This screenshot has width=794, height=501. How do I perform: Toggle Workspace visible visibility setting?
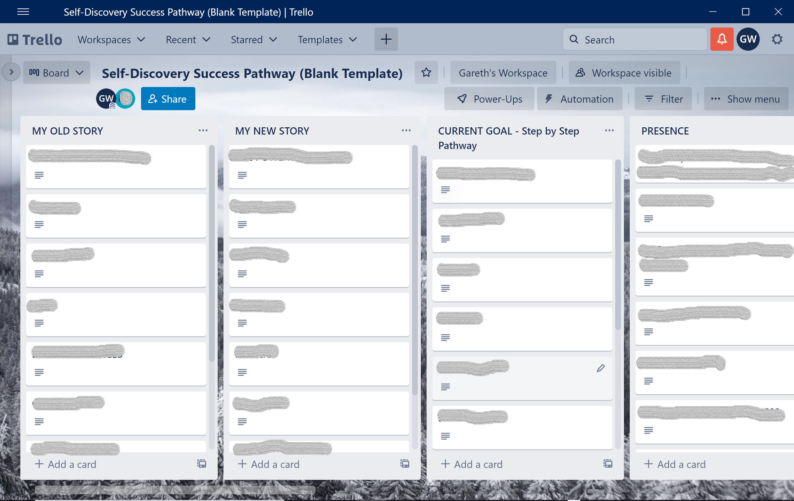(624, 73)
